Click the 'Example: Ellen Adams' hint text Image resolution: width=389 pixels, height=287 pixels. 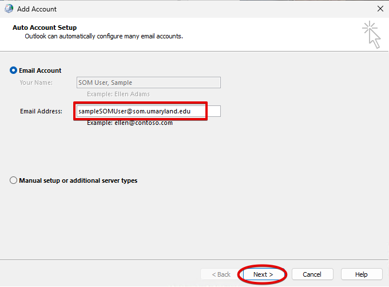tap(118, 94)
